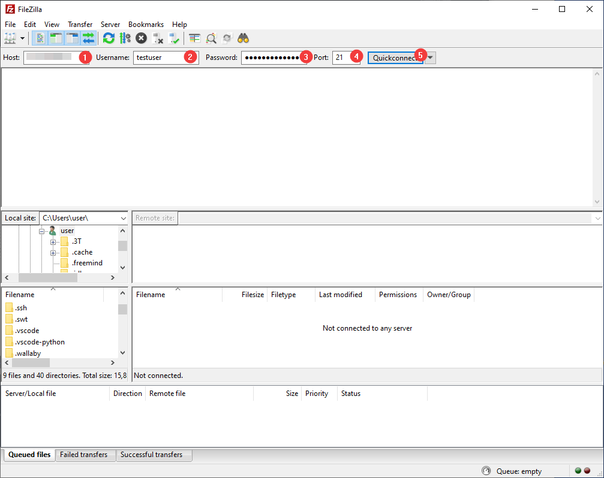Toggle processing of the transfer queue

125,38
